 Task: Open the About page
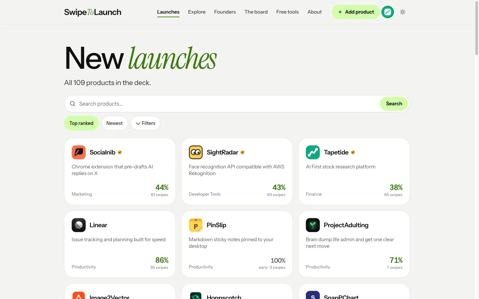click(314, 12)
